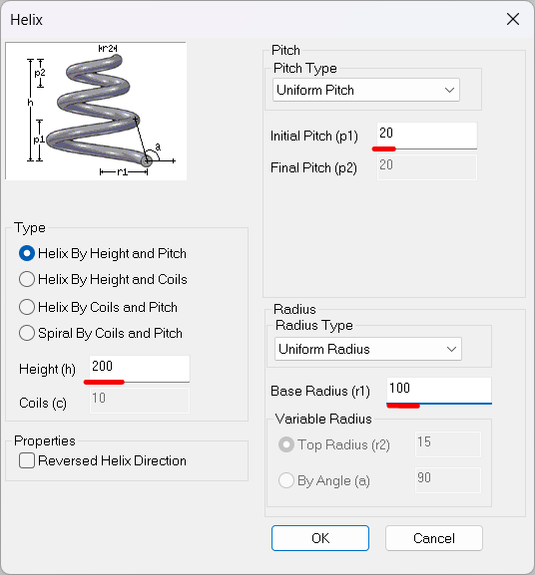Click the Base Radius (r1) field

(x=439, y=391)
